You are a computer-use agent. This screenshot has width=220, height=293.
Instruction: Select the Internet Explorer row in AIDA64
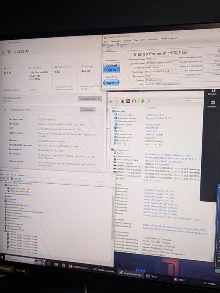[x=123, y=124]
